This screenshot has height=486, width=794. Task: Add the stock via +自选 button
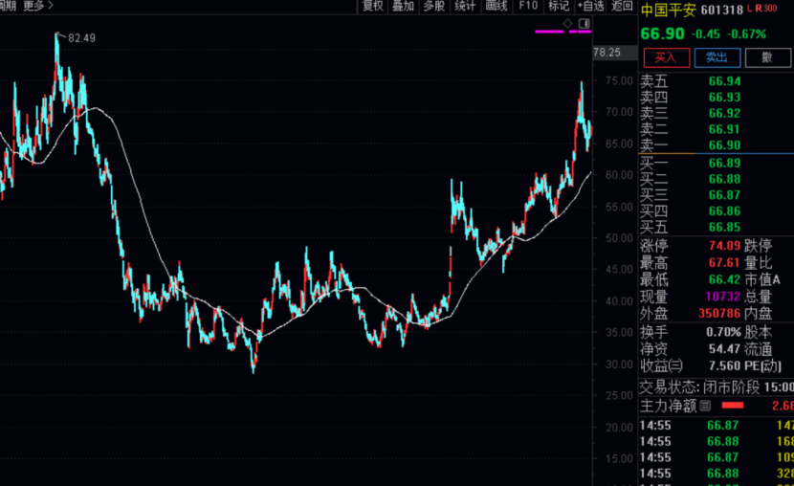click(591, 6)
